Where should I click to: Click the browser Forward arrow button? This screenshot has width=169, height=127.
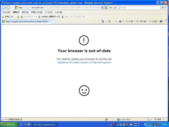point(8,8)
